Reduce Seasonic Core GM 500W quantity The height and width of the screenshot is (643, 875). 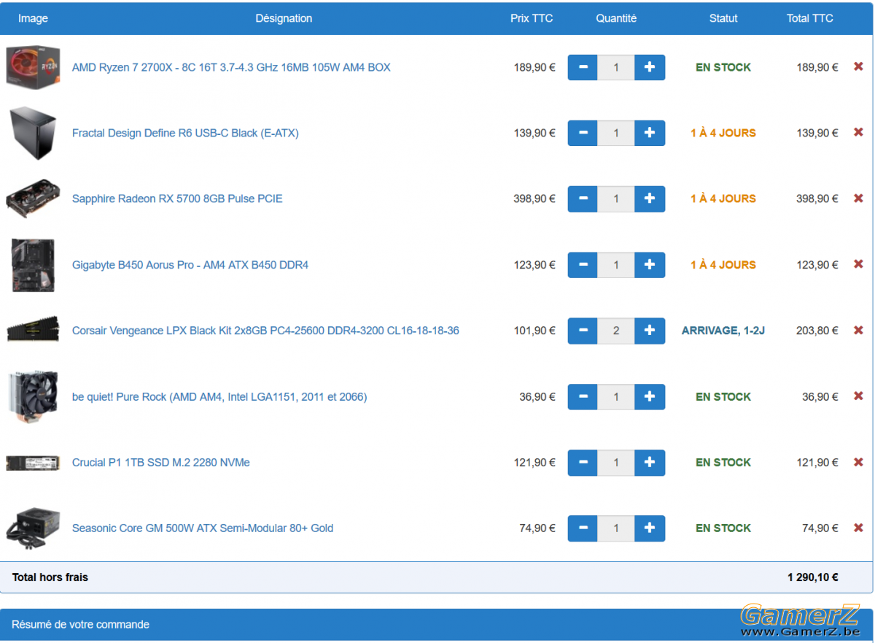[583, 528]
